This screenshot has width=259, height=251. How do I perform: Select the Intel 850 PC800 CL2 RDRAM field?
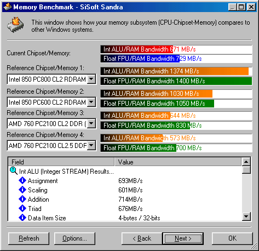[51, 79]
